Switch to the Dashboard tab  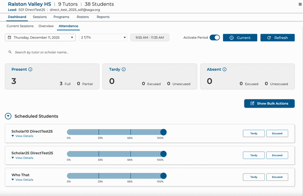coord(17,17)
